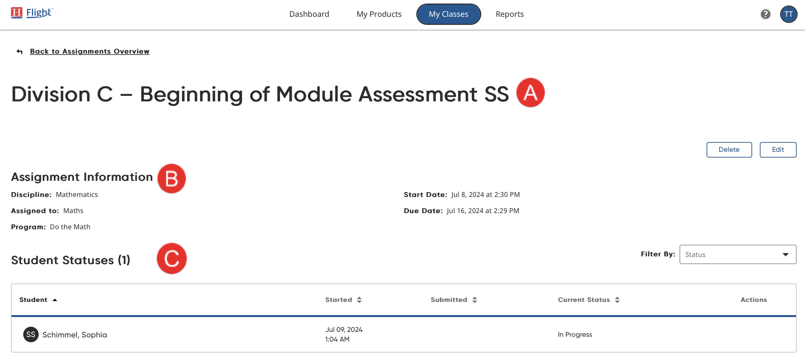Click the SS student avatar icon
Image resolution: width=805 pixels, height=359 pixels.
[31, 334]
